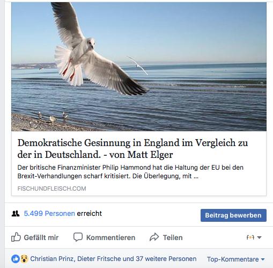Screen dimensions: 273x268
Task: Open Christian Prinz's profile link
Action: (53, 259)
